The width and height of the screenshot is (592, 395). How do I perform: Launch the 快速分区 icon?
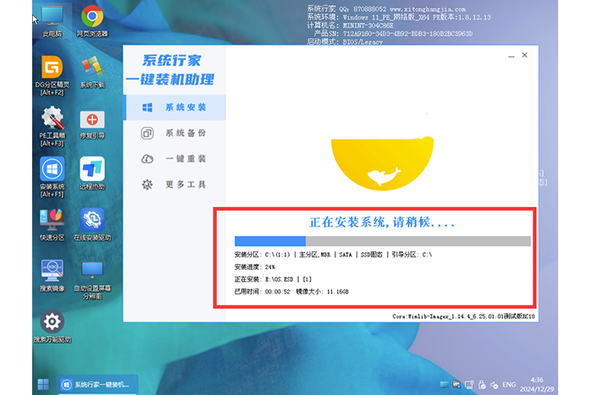pyautogui.click(x=53, y=225)
